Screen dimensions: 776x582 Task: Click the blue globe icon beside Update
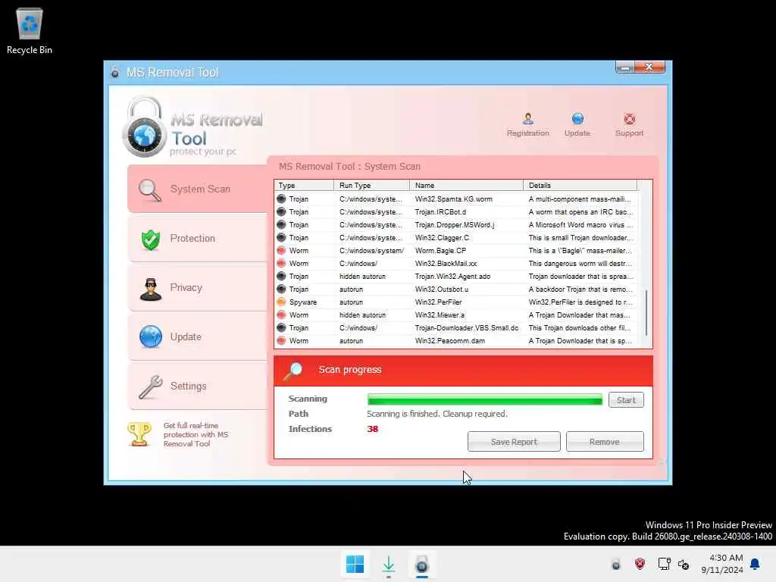click(x=151, y=337)
